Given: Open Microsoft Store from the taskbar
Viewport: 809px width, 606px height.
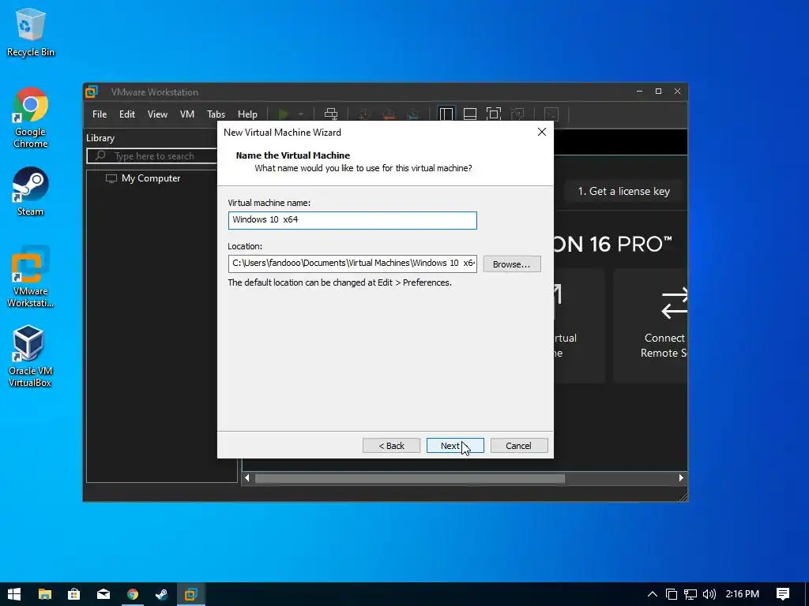Looking at the screenshot, I should 73,594.
